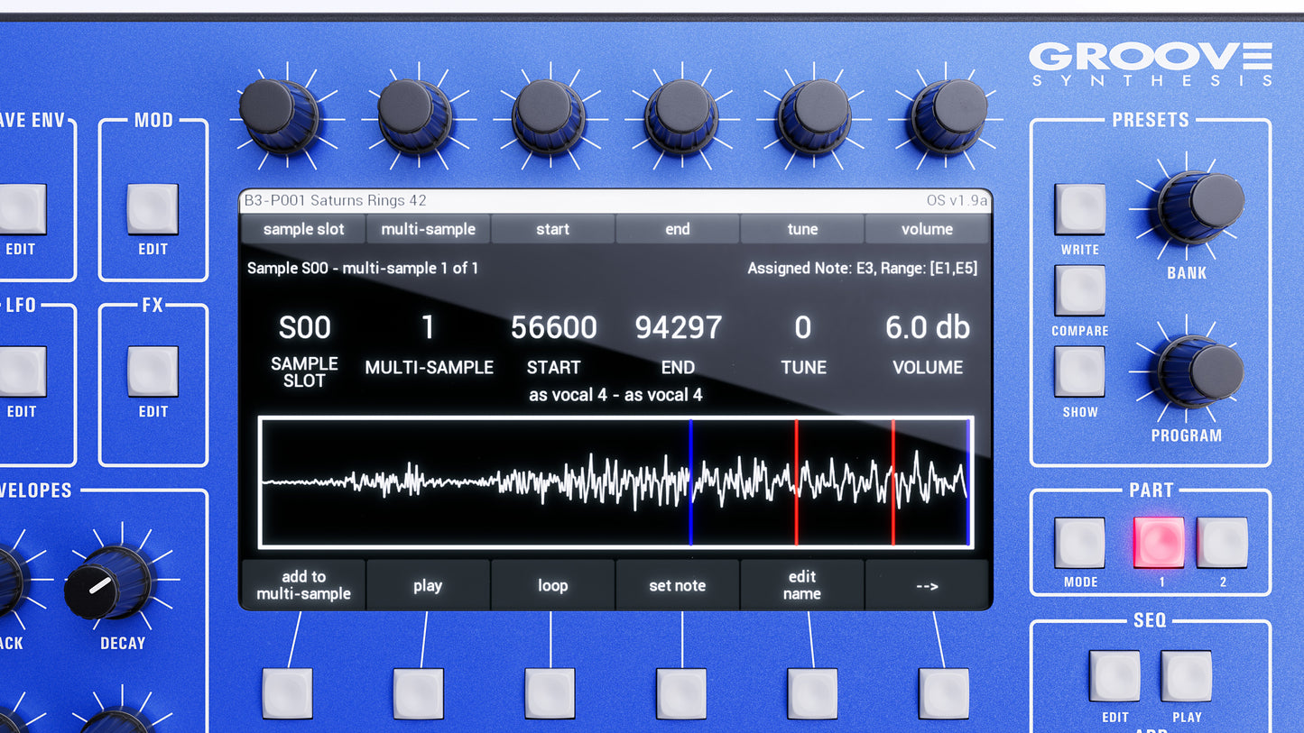
Task: Open the volume tab on the display
Action: pos(928,229)
